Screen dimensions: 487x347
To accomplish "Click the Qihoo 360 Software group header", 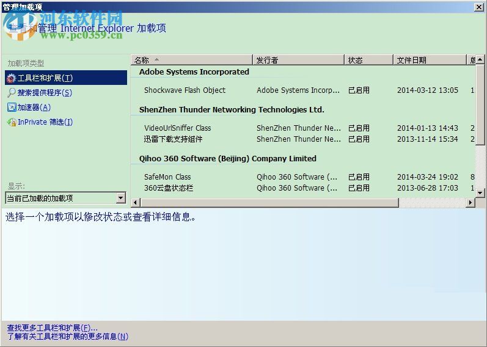I will [x=228, y=158].
